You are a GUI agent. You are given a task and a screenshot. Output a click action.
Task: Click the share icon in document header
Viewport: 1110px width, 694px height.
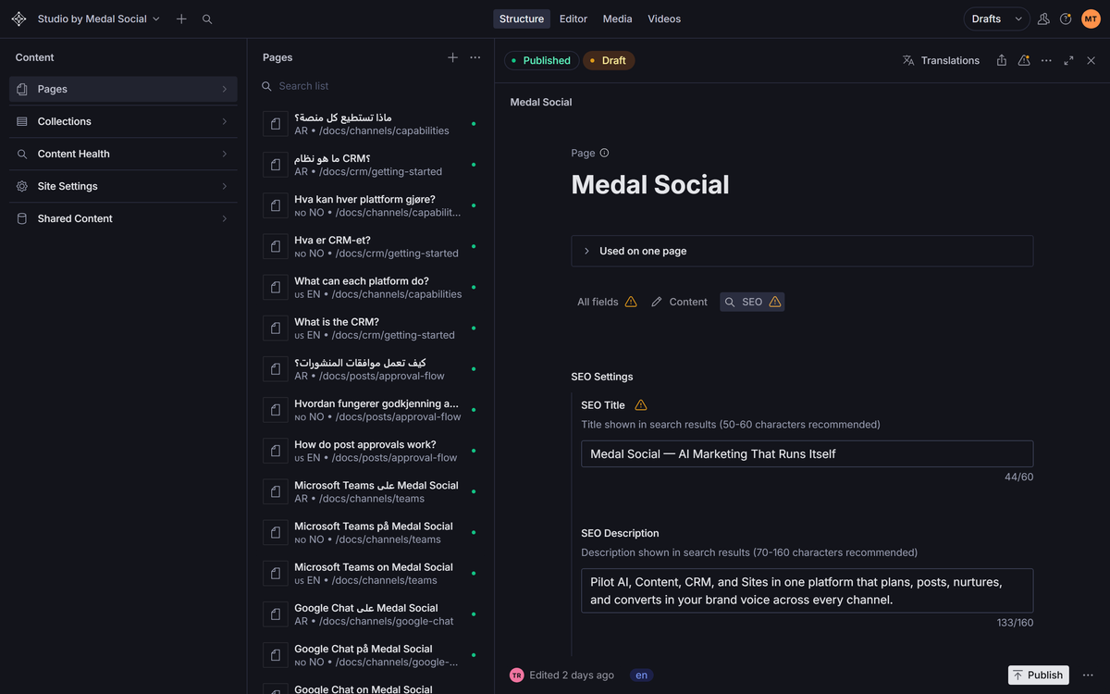[x=1002, y=60]
